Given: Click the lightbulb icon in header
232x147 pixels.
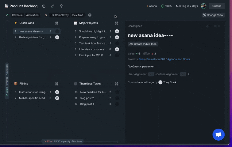Looking at the screenshot, I should click(61, 6).
